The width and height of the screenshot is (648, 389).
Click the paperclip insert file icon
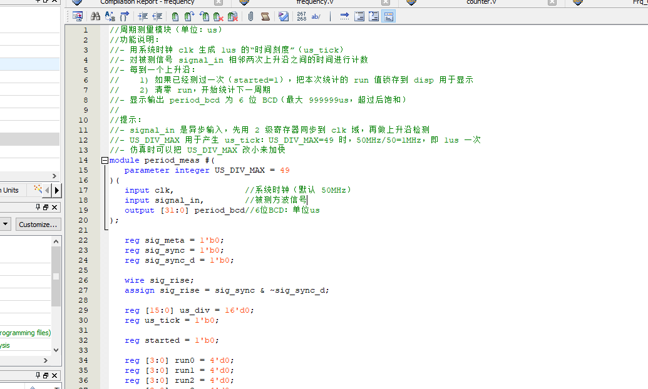click(x=250, y=16)
